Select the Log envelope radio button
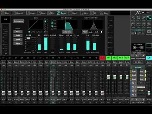The height and width of the screenshot is (114, 152). click(x=52, y=23)
